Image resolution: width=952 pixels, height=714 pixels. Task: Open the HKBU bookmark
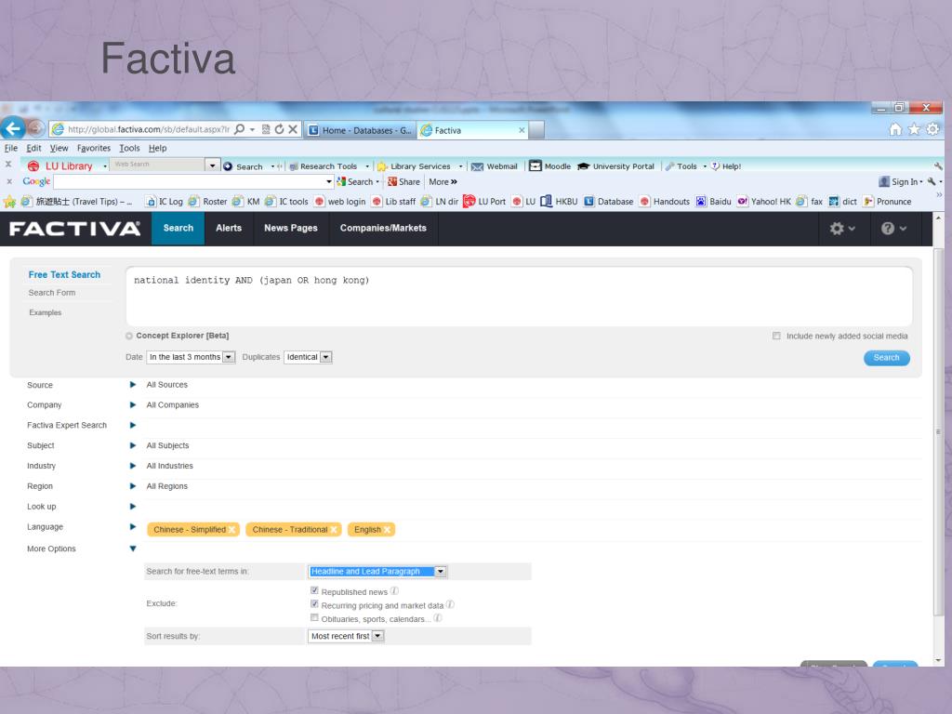(559, 202)
